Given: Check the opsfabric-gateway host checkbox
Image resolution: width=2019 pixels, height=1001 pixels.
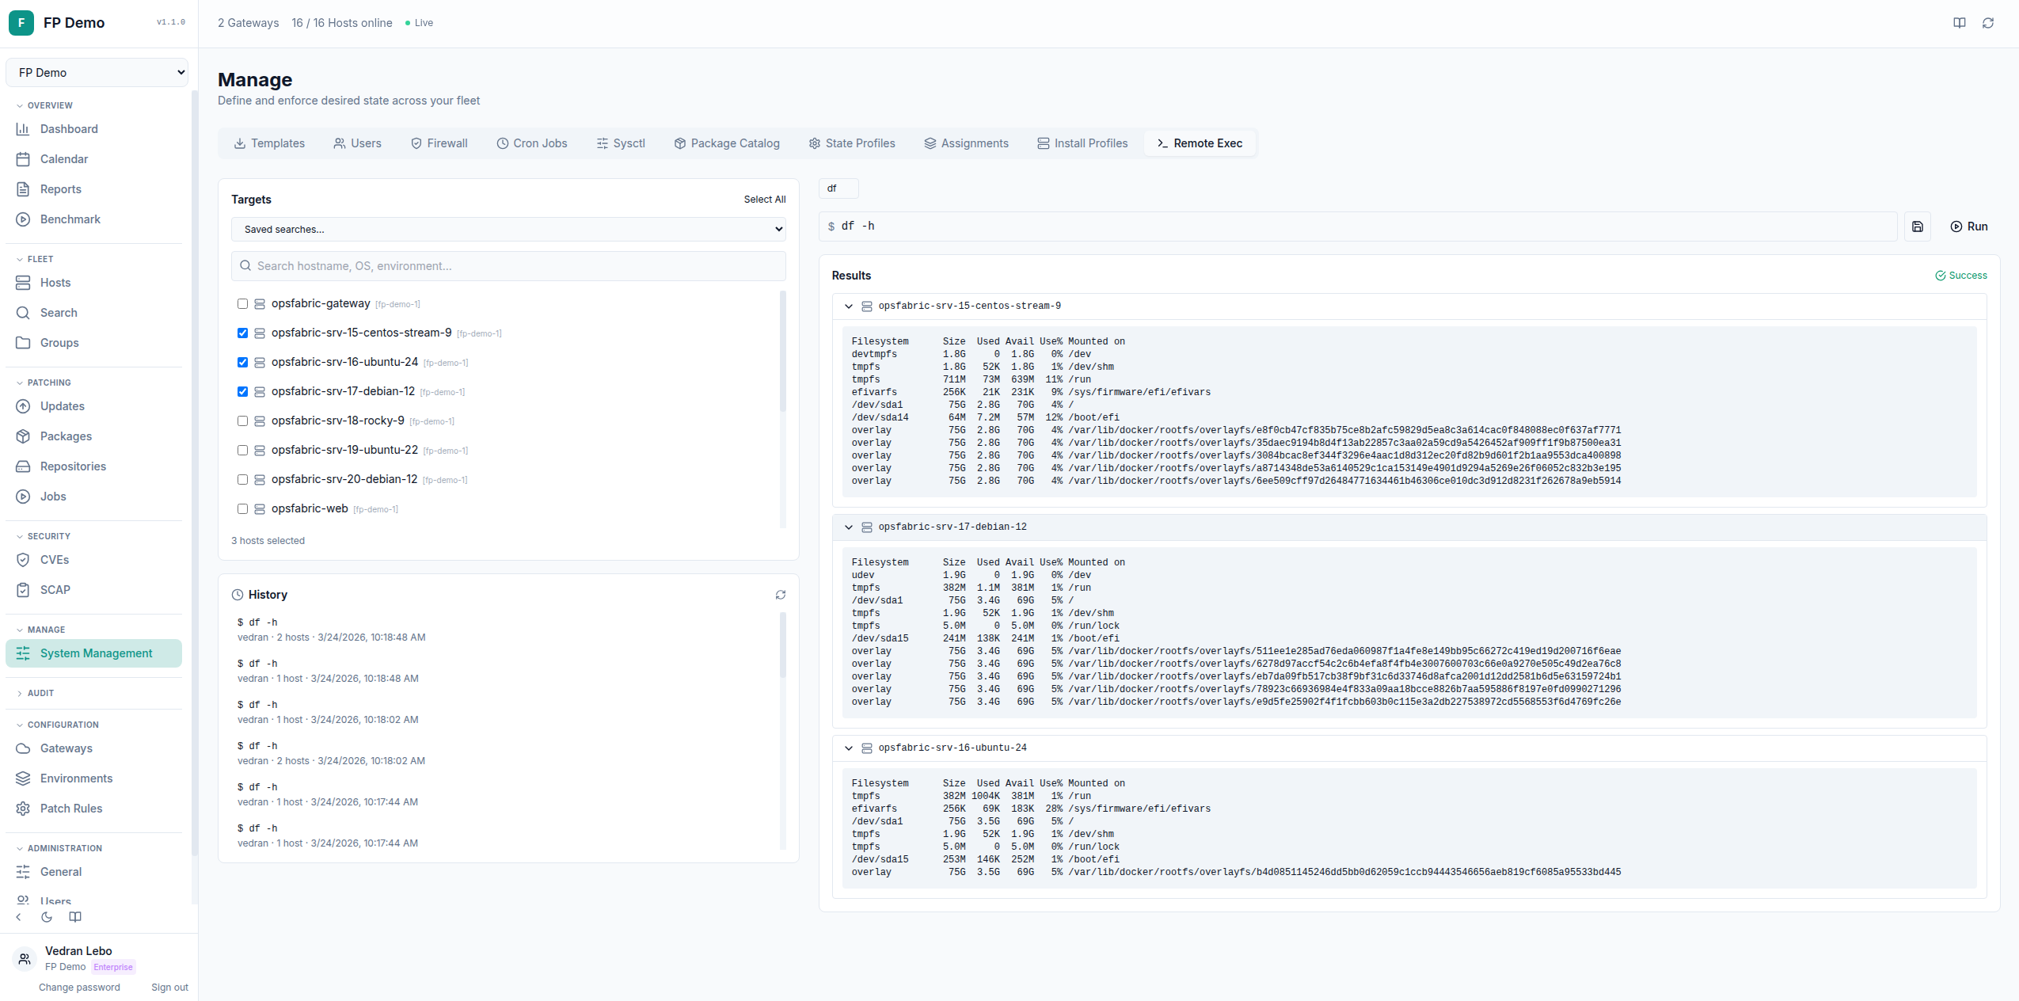Looking at the screenshot, I should pos(242,303).
